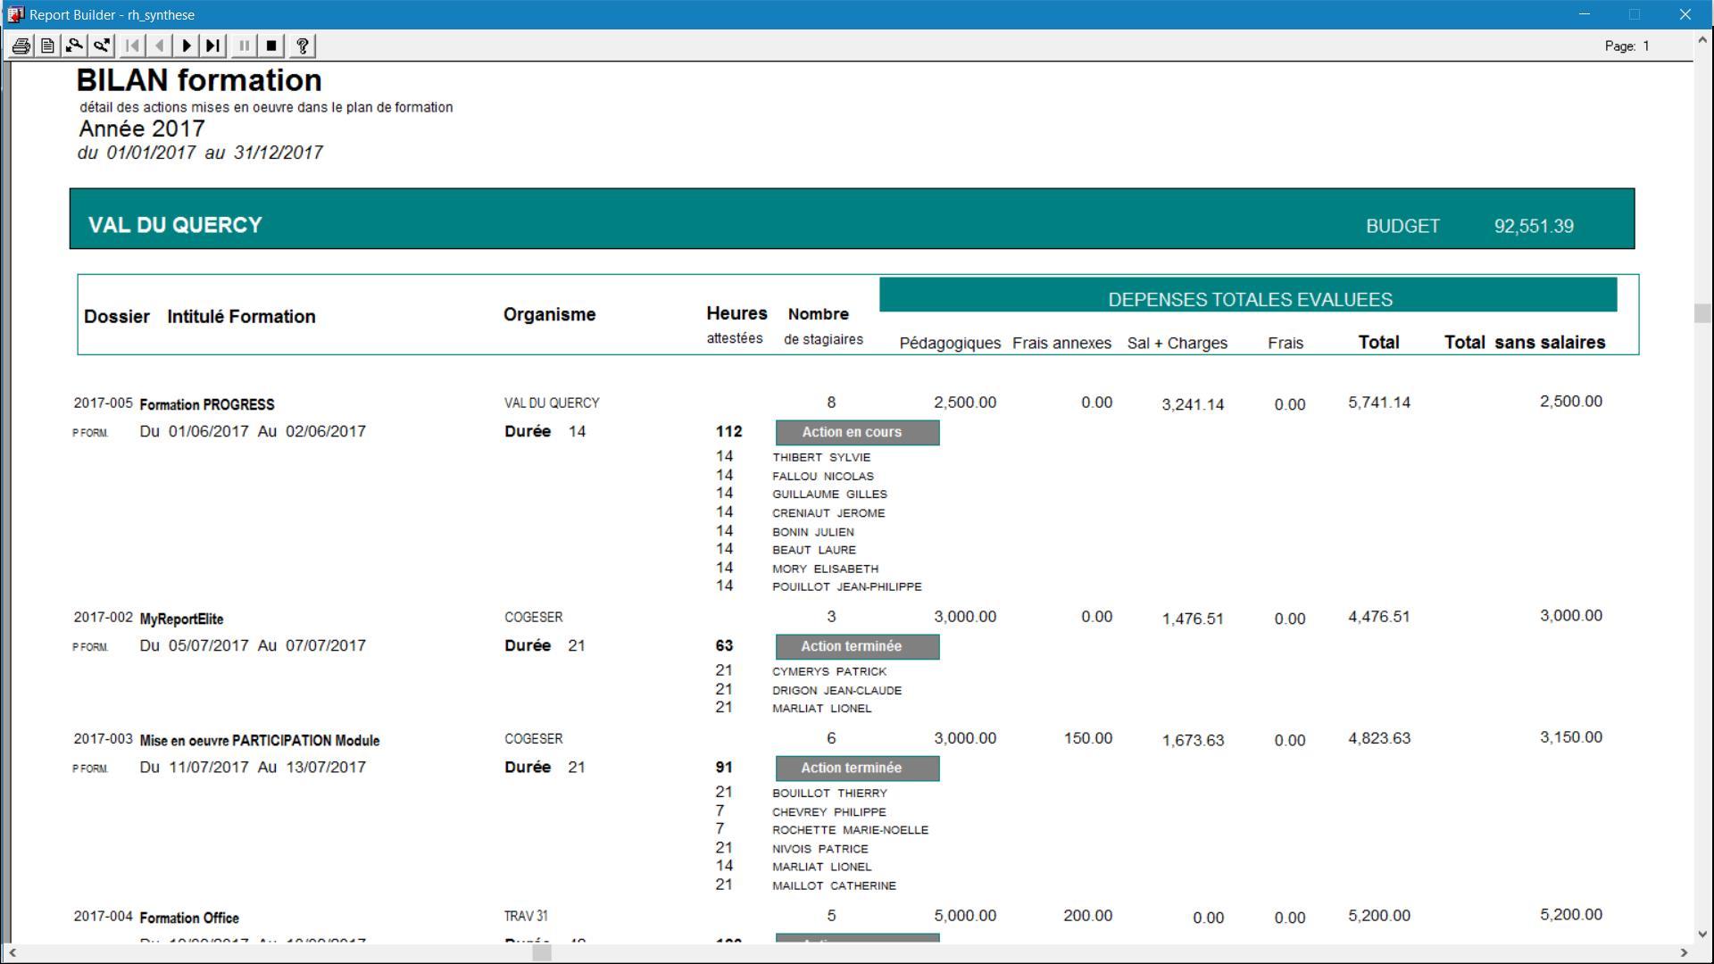Go to the first page
This screenshot has width=1714, height=964.
[133, 46]
